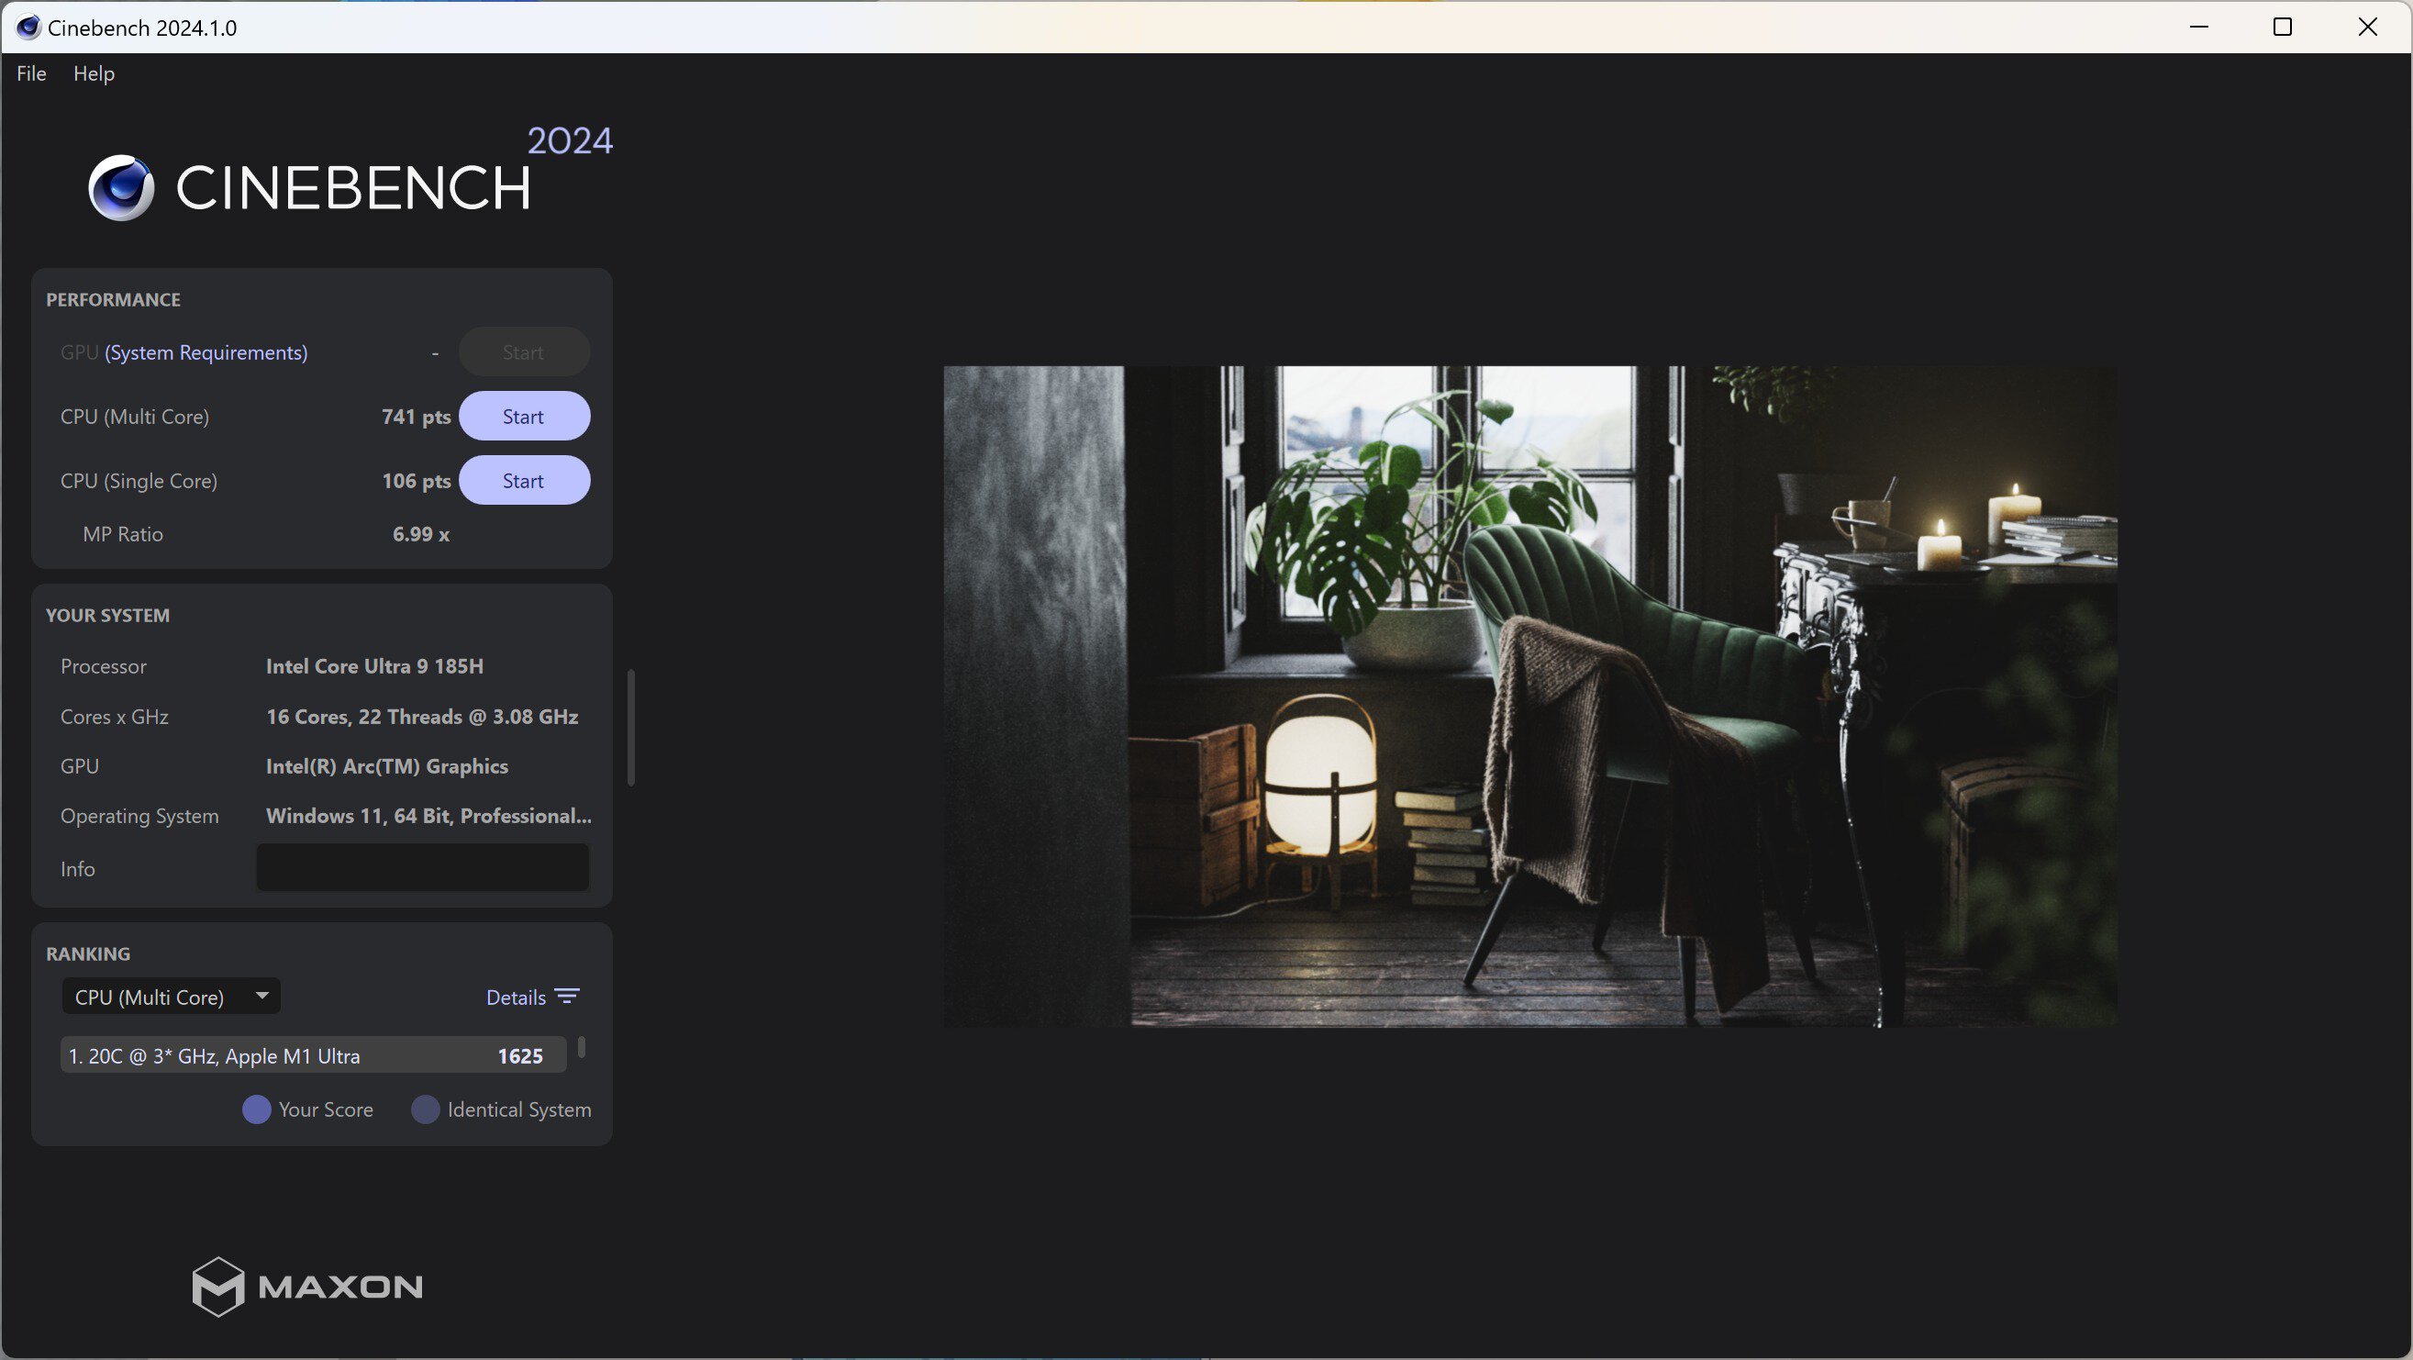
Task: Open the File menu
Action: 30,73
